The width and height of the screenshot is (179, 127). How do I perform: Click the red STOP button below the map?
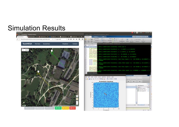(72, 108)
